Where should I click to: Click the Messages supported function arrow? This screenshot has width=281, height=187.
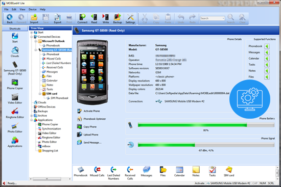click(267, 52)
